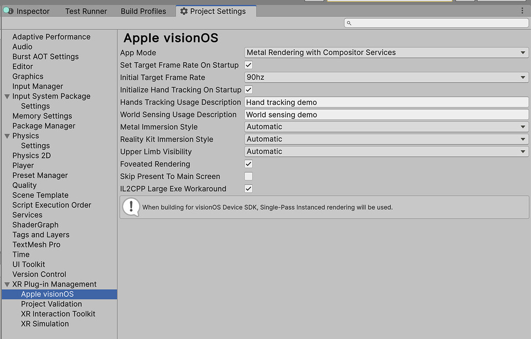Open the Upper Limb Visibility dropdown

[x=385, y=151]
